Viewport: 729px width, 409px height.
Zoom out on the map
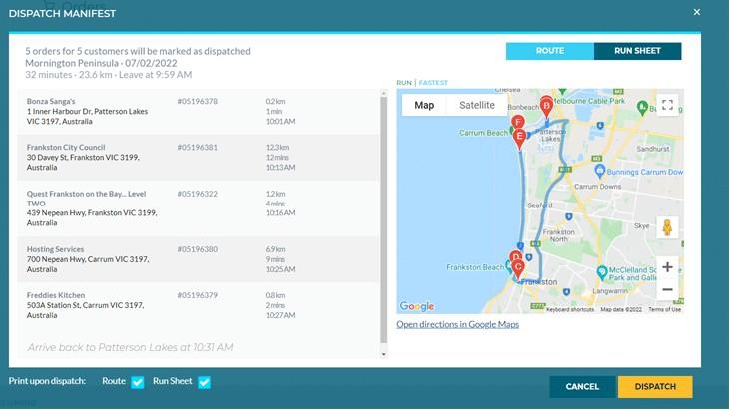[667, 289]
